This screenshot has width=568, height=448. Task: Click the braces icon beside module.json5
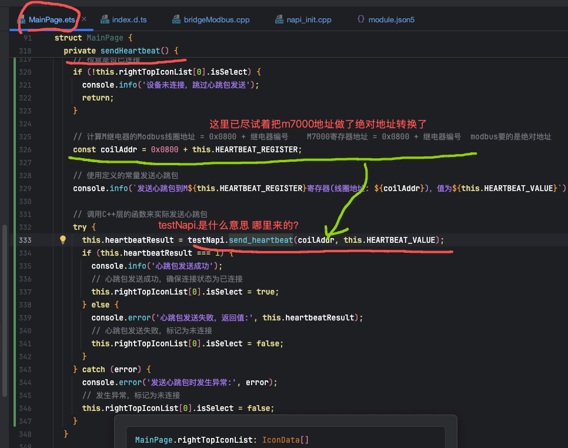tap(360, 19)
